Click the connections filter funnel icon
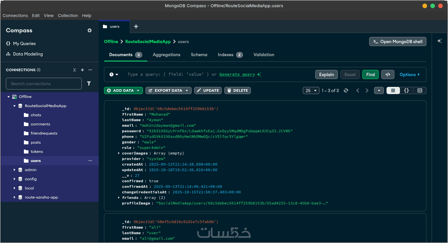 tap(89, 84)
